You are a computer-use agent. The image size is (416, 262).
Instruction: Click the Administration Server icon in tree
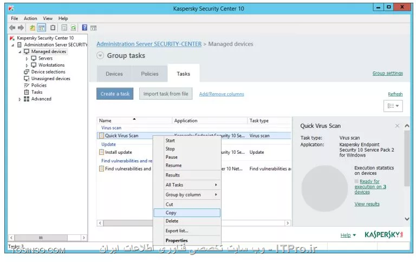19,45
